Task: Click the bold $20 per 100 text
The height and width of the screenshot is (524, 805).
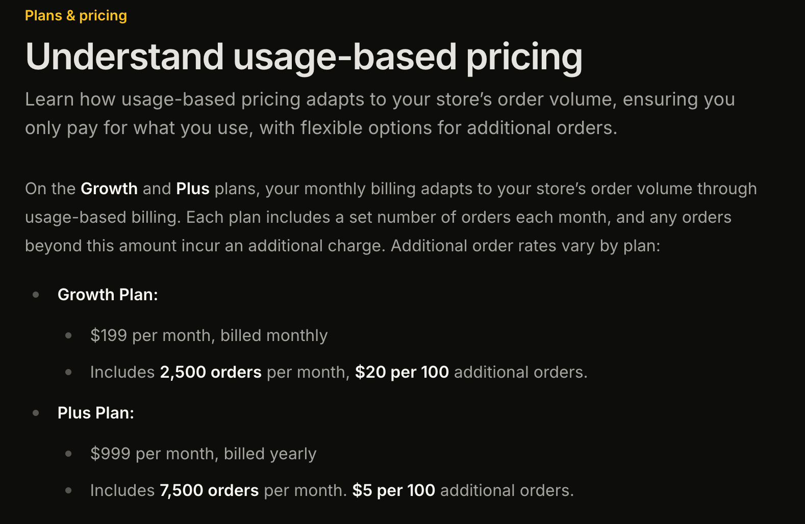Action: (x=402, y=372)
